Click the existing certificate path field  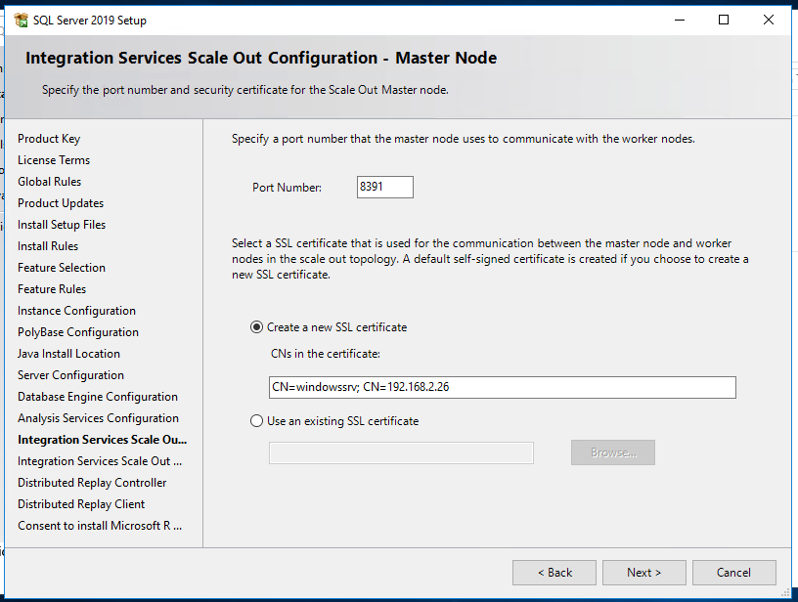click(x=401, y=453)
